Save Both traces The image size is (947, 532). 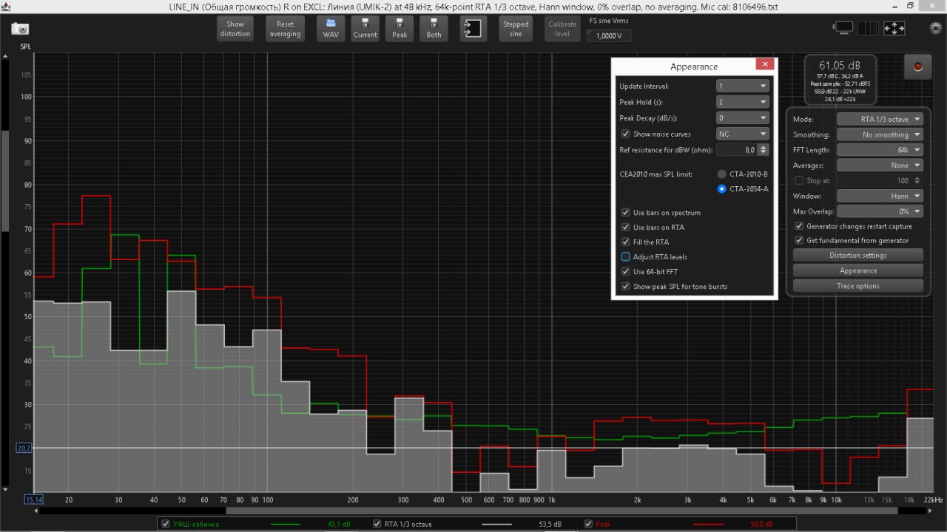pos(434,29)
